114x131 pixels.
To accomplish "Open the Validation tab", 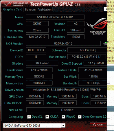I will tap(45, 10).
